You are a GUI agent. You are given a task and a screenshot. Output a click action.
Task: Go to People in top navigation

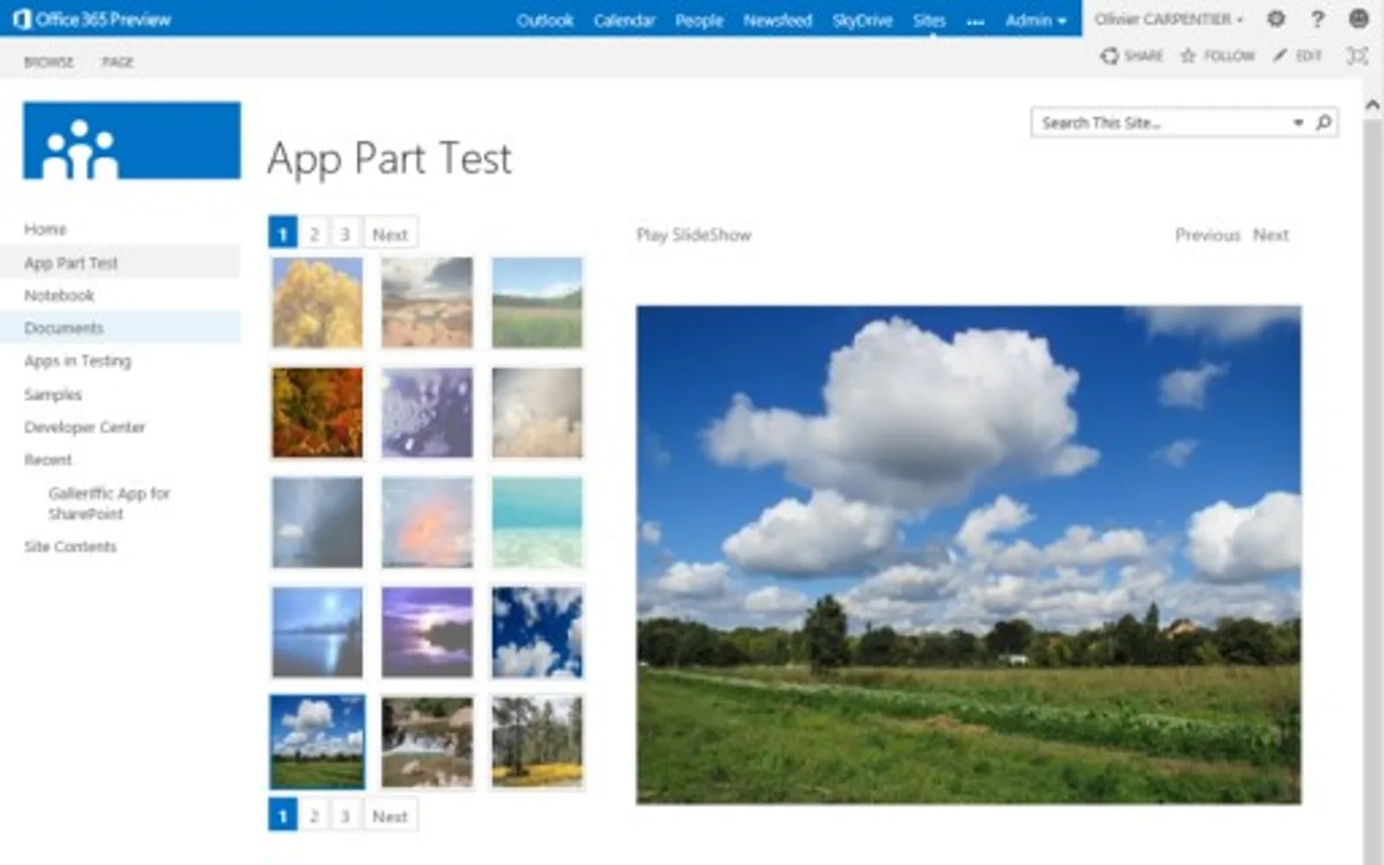click(x=699, y=20)
